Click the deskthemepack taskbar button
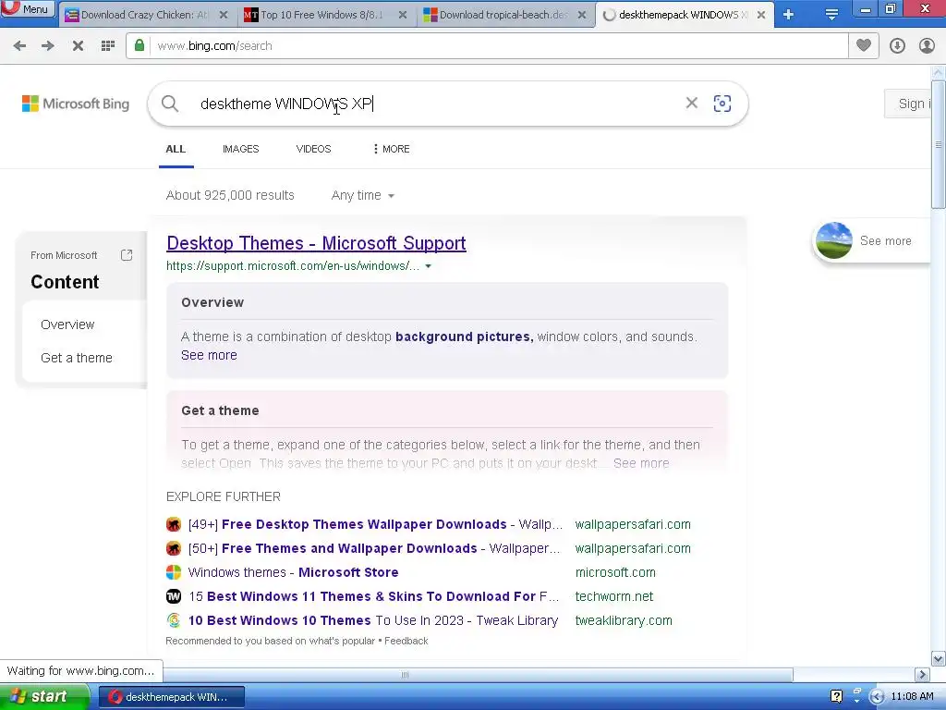 (171, 697)
